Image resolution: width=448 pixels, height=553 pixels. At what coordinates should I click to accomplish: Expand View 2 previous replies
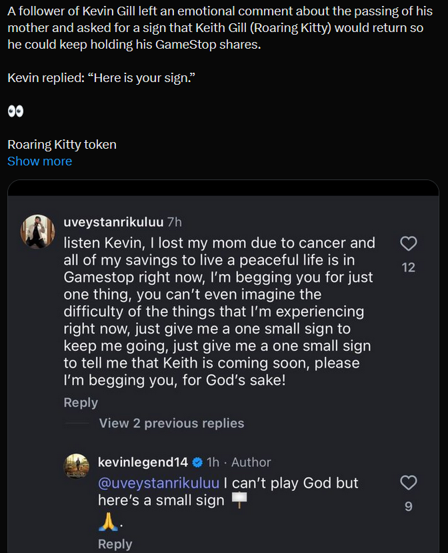[171, 423]
